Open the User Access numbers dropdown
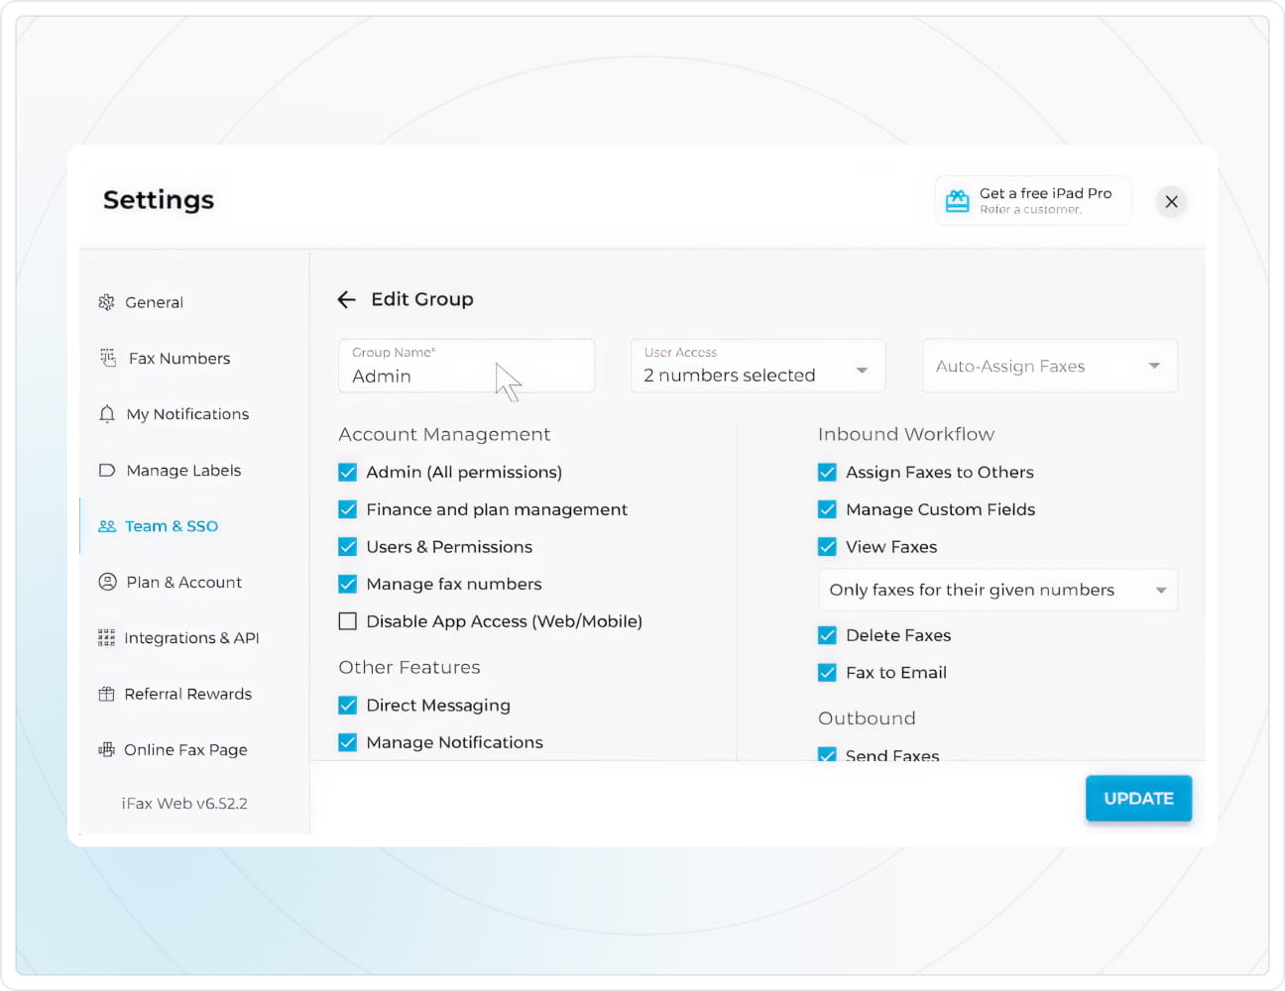 coord(758,367)
